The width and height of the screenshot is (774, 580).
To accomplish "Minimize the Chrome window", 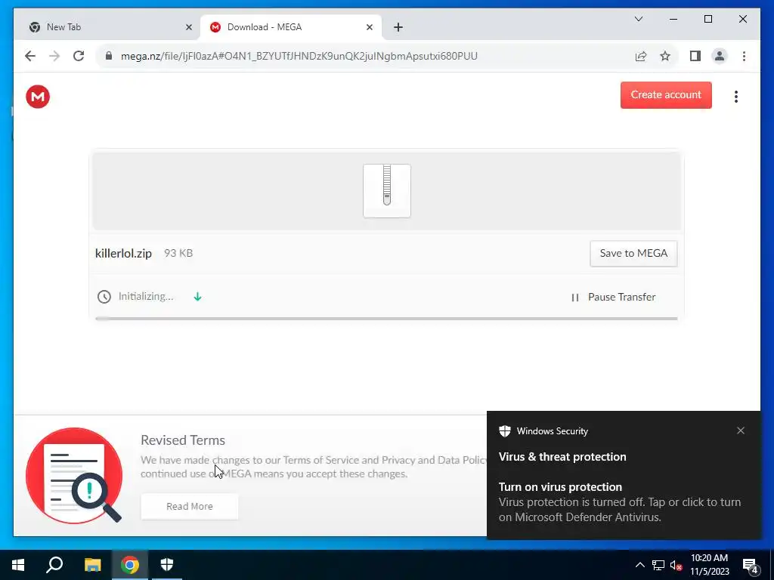I will [x=673, y=19].
